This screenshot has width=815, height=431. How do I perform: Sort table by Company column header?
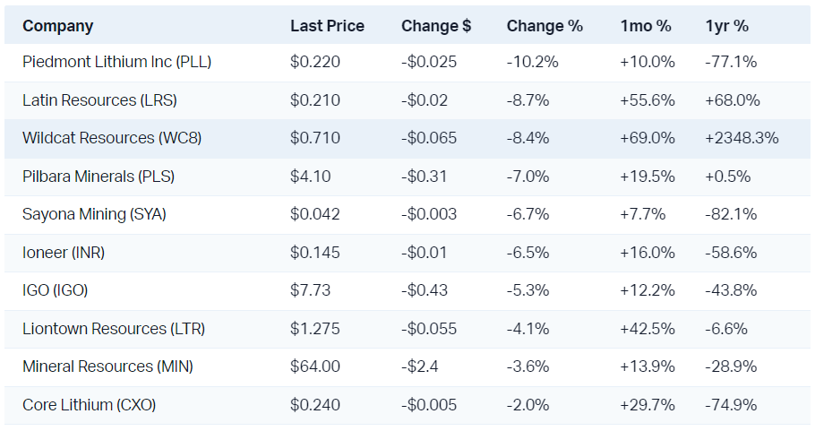(57, 26)
